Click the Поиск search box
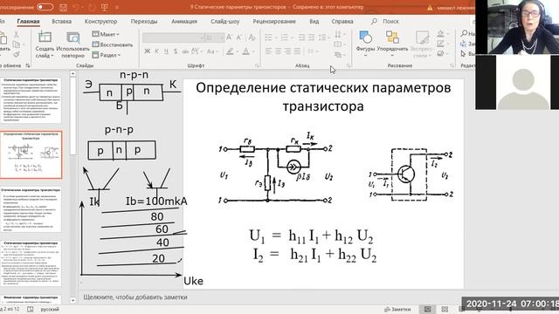 pos(386,21)
